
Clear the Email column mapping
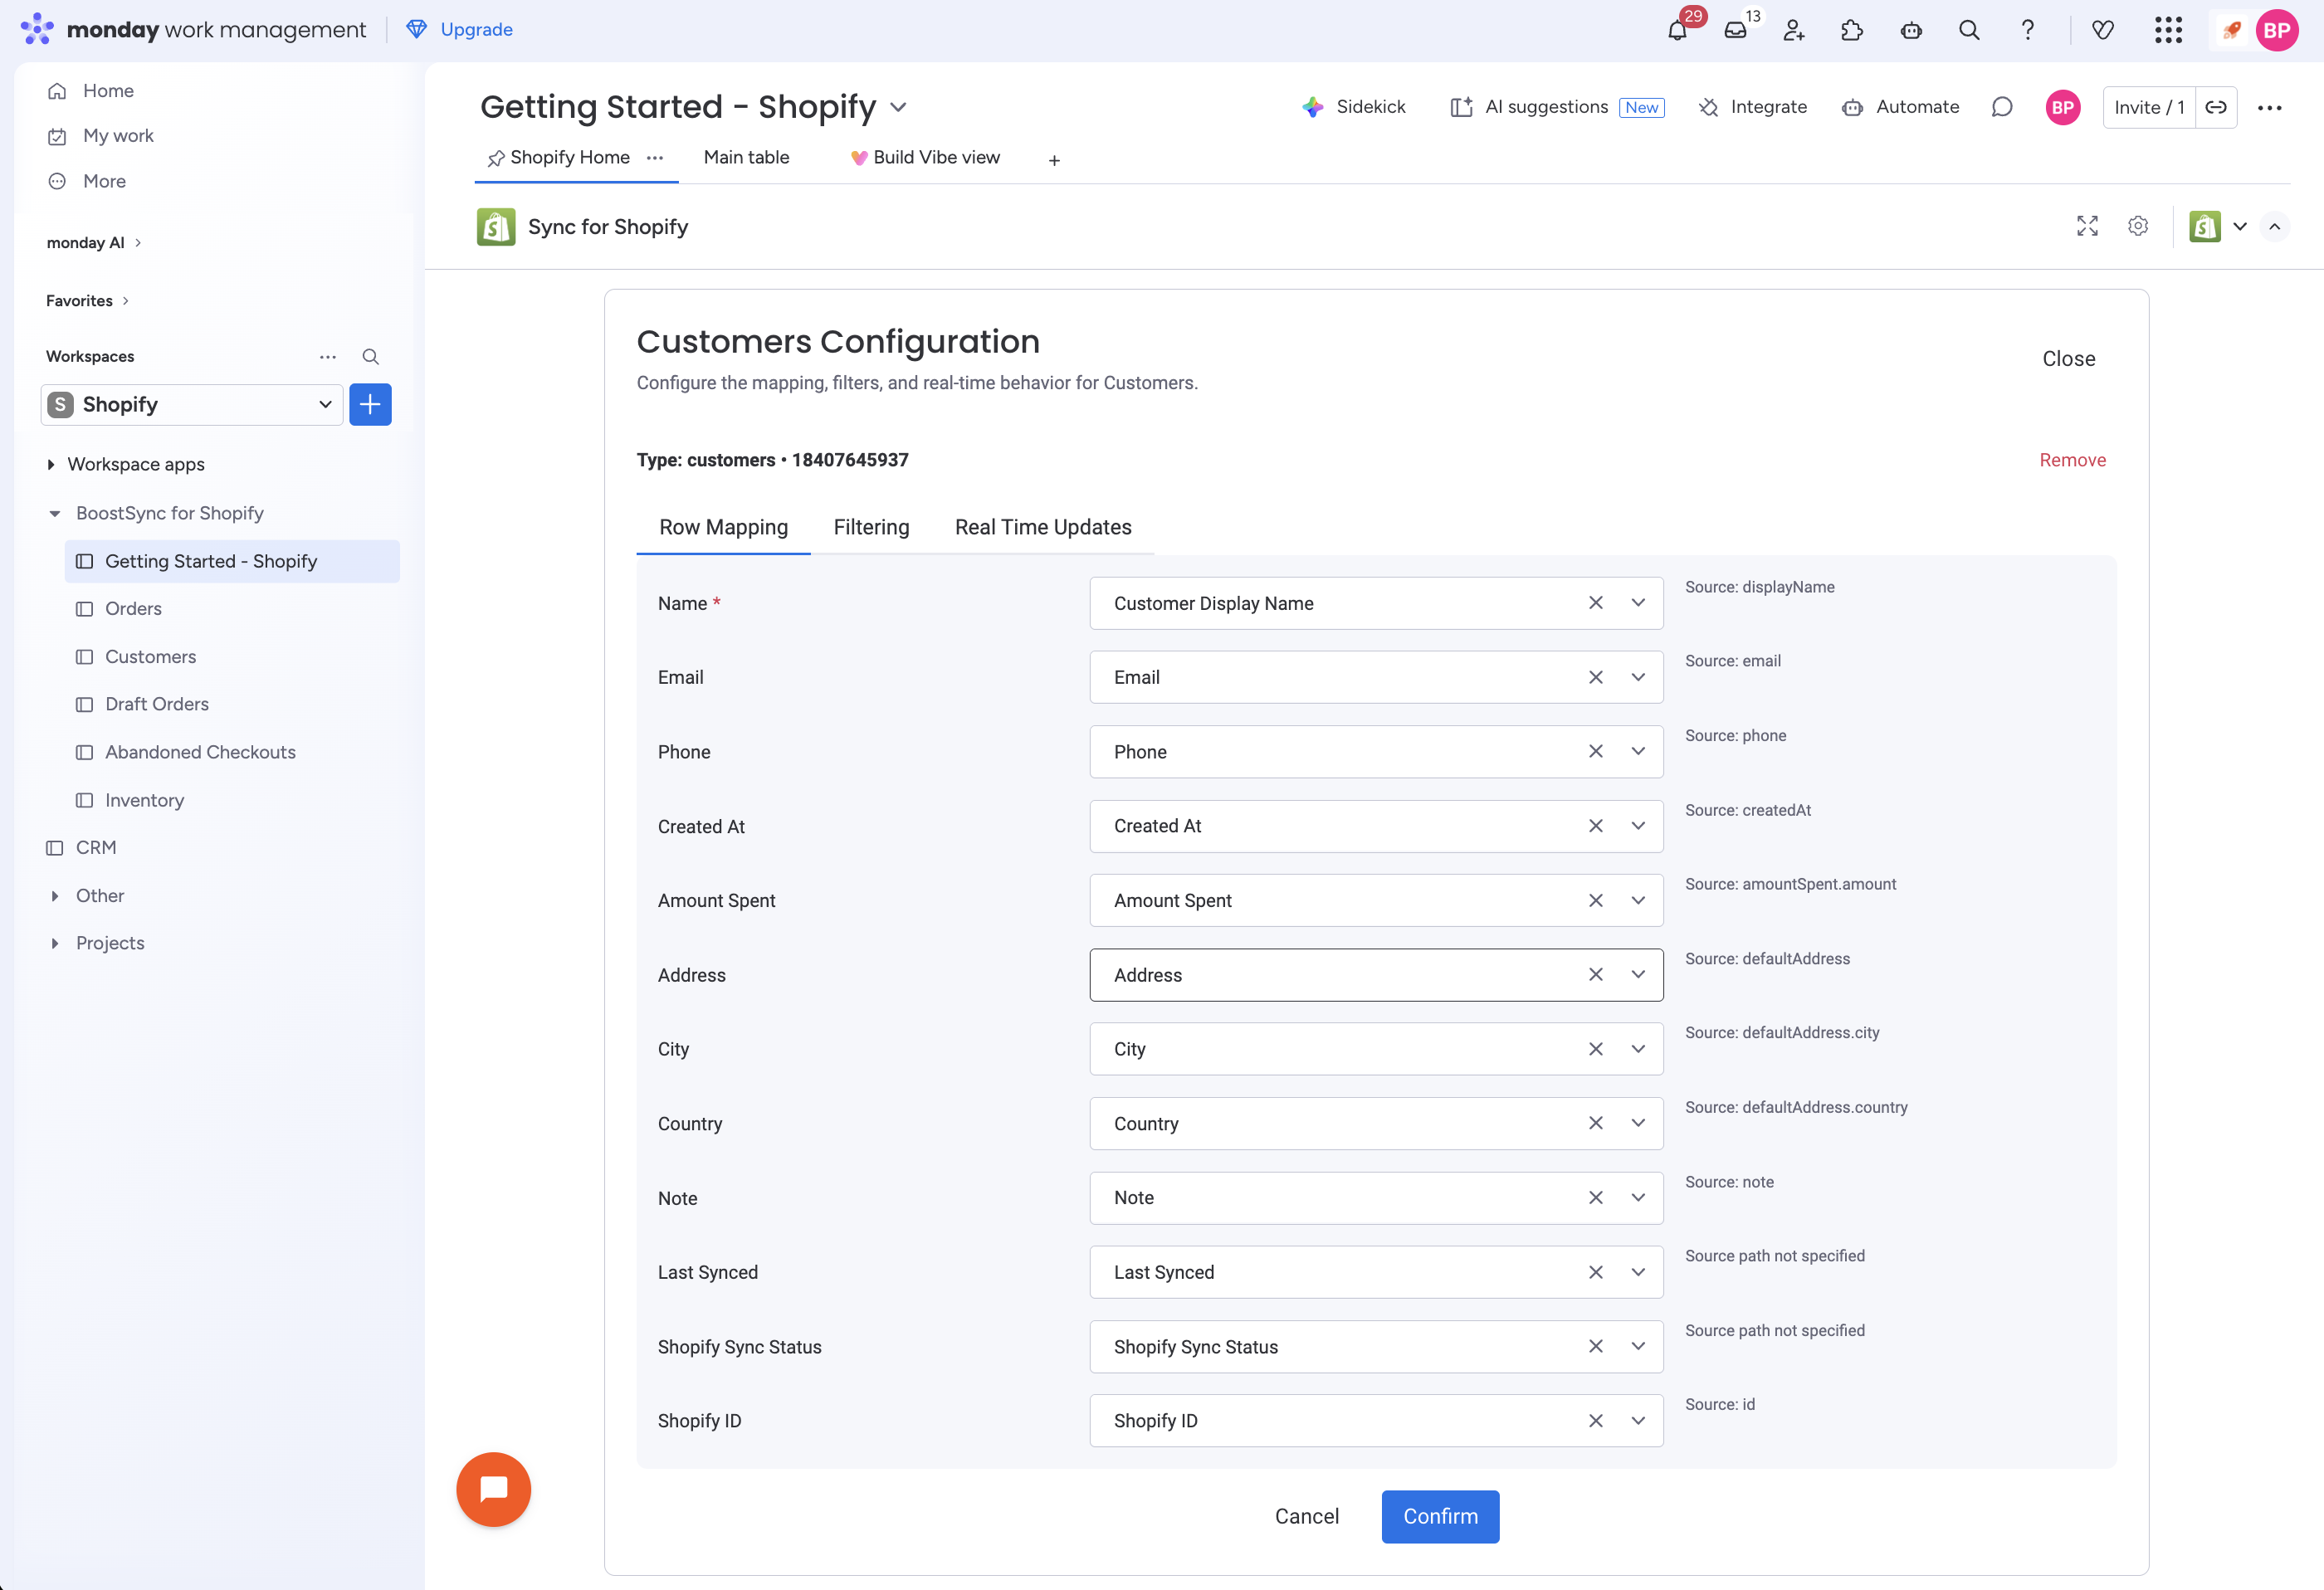click(1596, 677)
